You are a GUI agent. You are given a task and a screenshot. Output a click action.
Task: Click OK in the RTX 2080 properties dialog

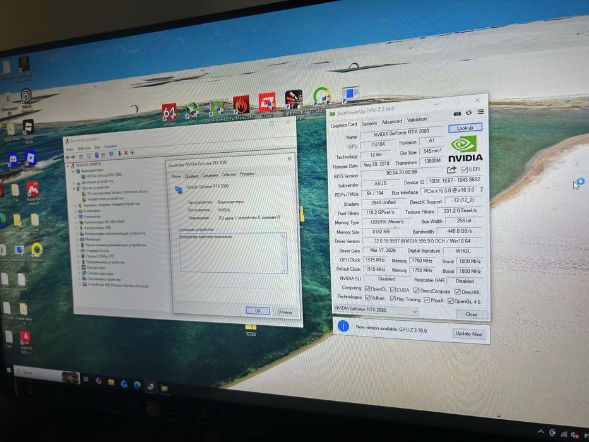point(258,311)
